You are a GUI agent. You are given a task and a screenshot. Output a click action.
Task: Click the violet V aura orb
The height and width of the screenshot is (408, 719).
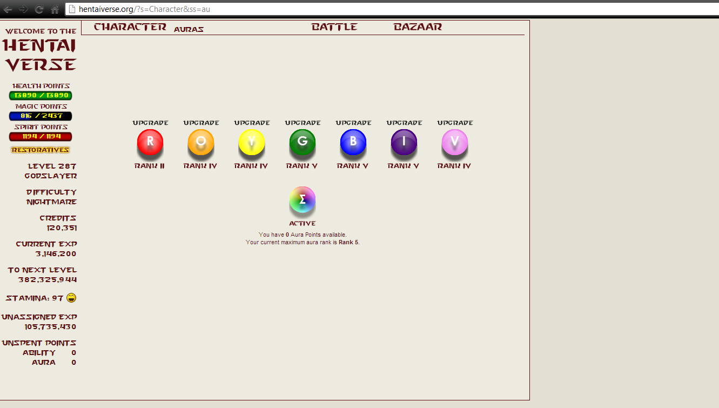[x=455, y=143]
